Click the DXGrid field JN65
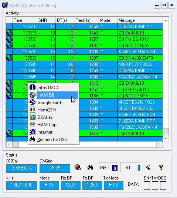 55,168
